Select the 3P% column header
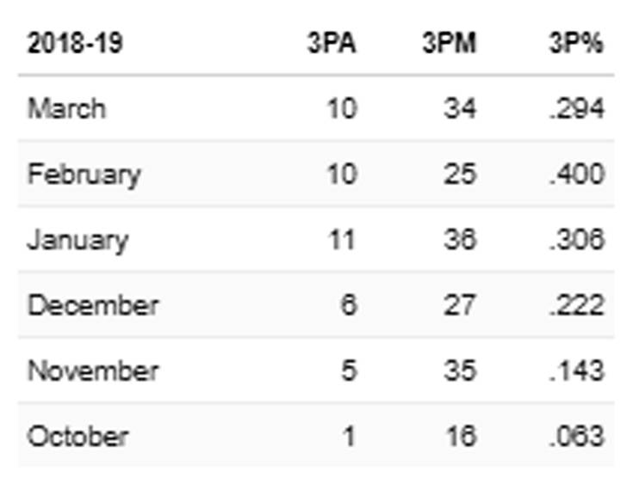The width and height of the screenshot is (633, 478). [576, 45]
